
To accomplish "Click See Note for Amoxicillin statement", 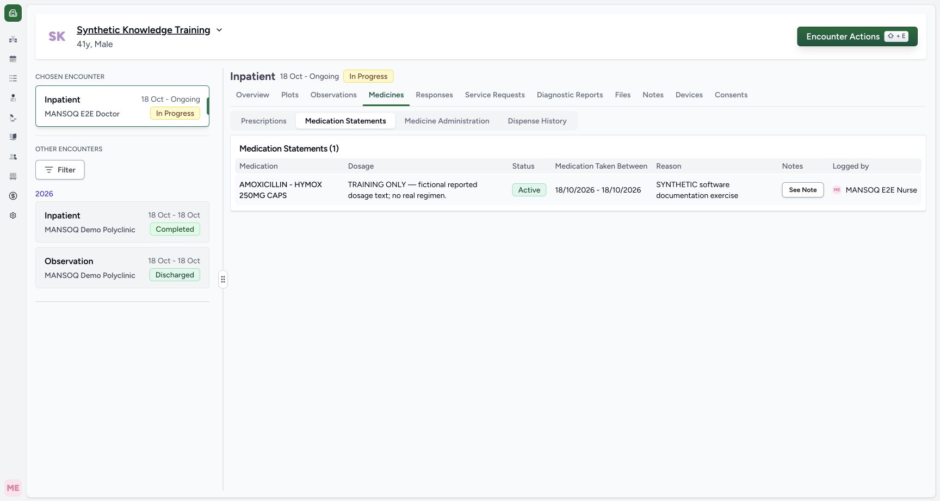I will [x=803, y=190].
